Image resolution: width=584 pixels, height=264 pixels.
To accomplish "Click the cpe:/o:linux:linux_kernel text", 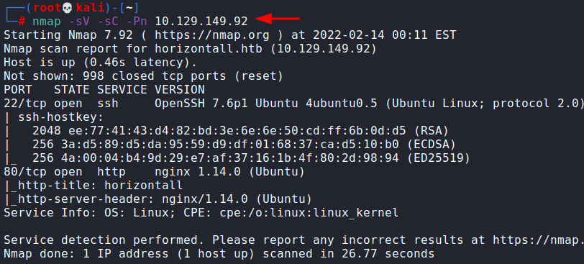I will click(x=309, y=213).
